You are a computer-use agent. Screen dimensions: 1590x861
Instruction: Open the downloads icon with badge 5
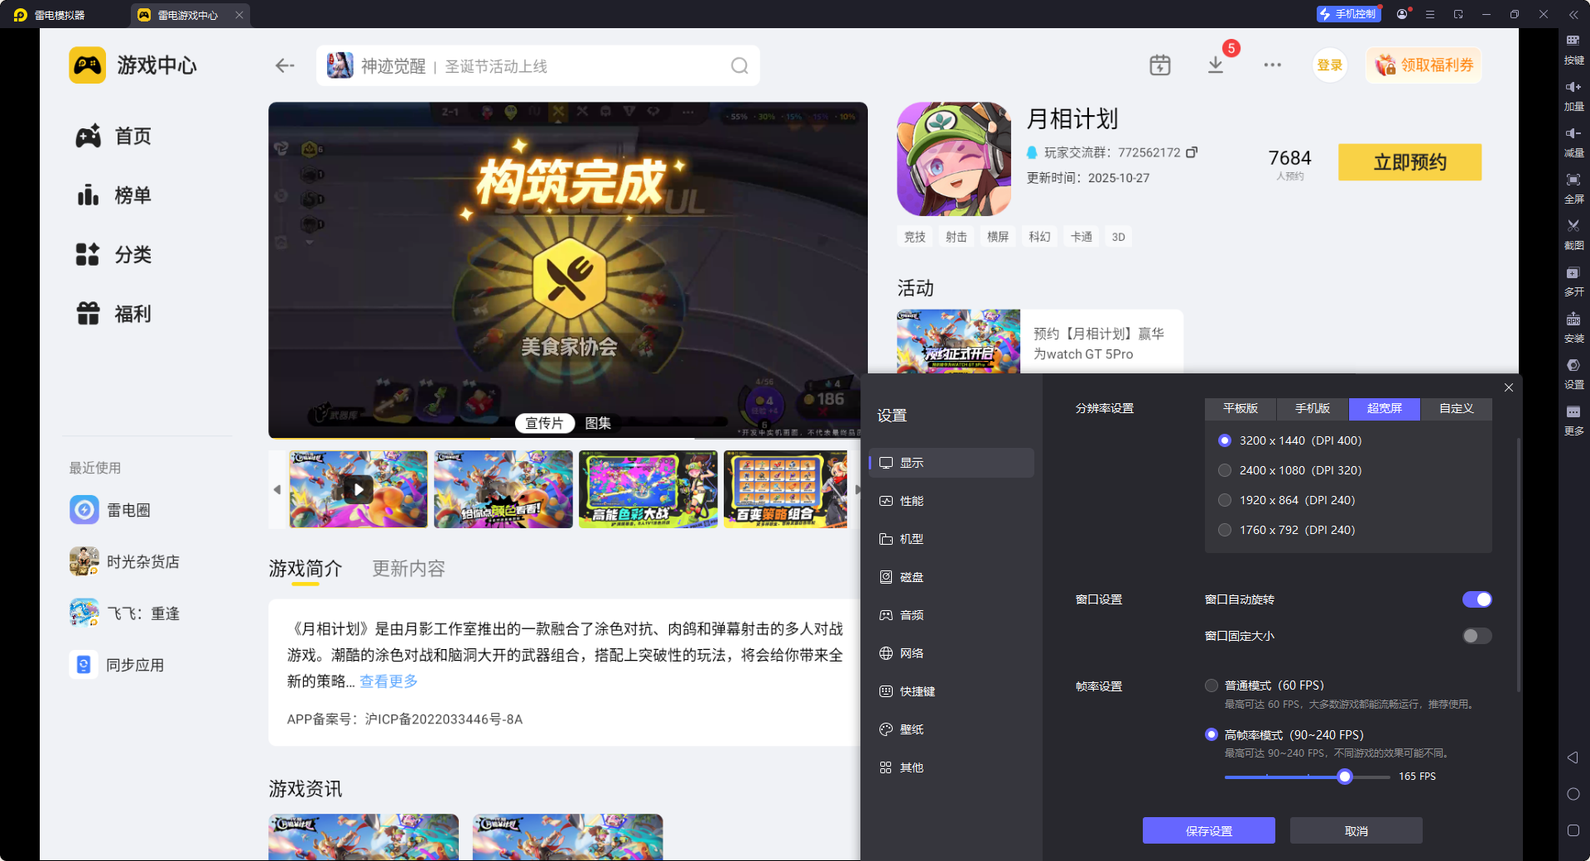1216,65
